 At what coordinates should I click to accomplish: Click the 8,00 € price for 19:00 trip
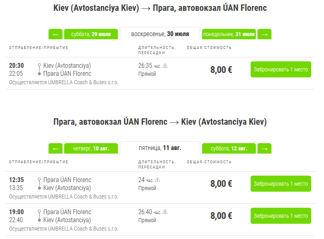click(221, 216)
